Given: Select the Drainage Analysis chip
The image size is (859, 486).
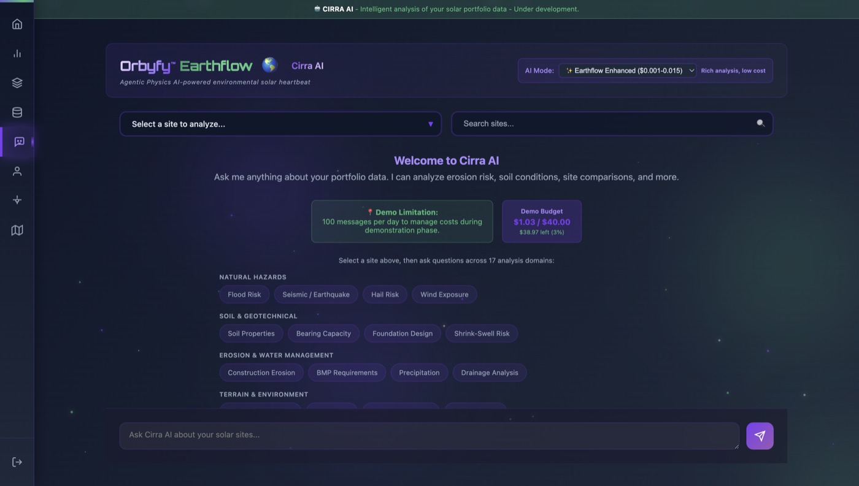Looking at the screenshot, I should point(489,373).
